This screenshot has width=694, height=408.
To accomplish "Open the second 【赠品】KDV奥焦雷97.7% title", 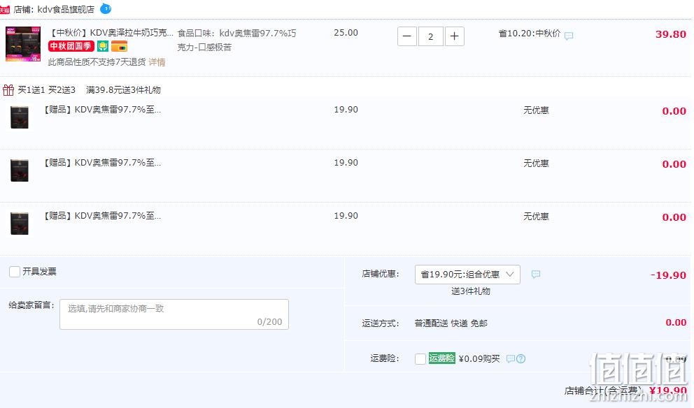I will (x=101, y=163).
